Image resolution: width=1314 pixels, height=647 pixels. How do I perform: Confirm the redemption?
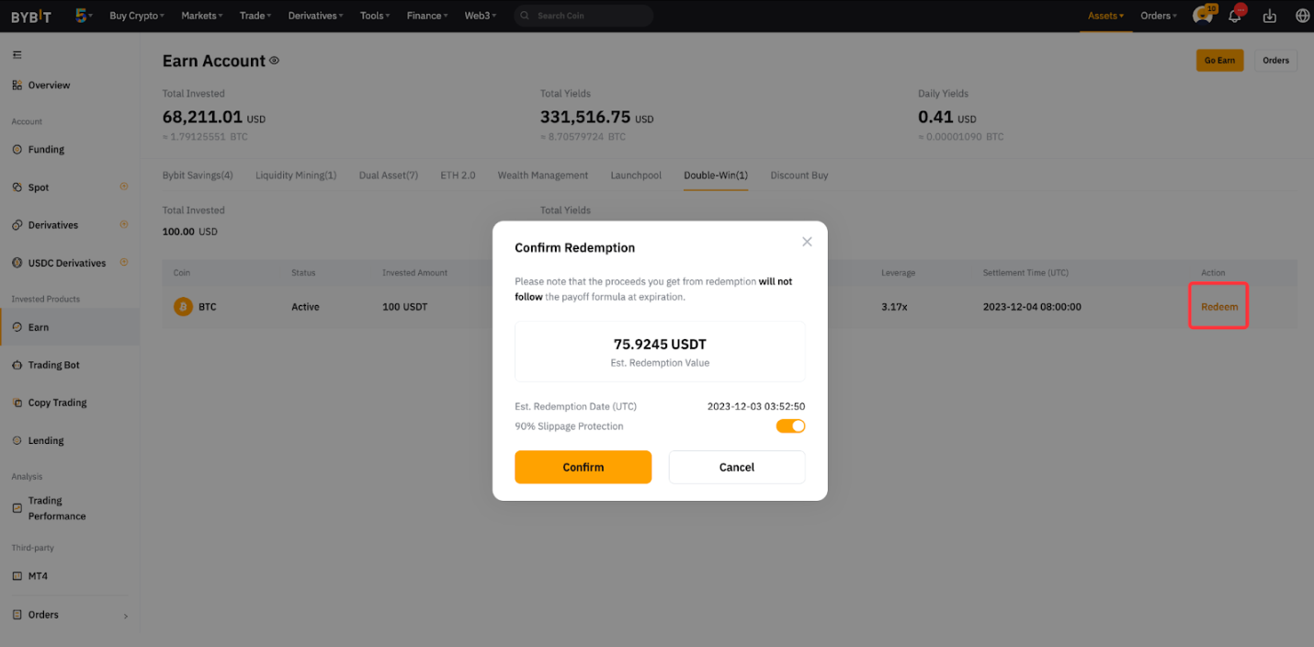583,467
